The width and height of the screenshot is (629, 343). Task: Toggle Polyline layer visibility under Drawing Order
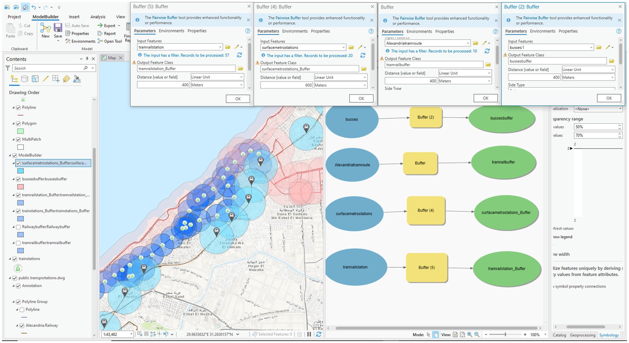(19, 108)
